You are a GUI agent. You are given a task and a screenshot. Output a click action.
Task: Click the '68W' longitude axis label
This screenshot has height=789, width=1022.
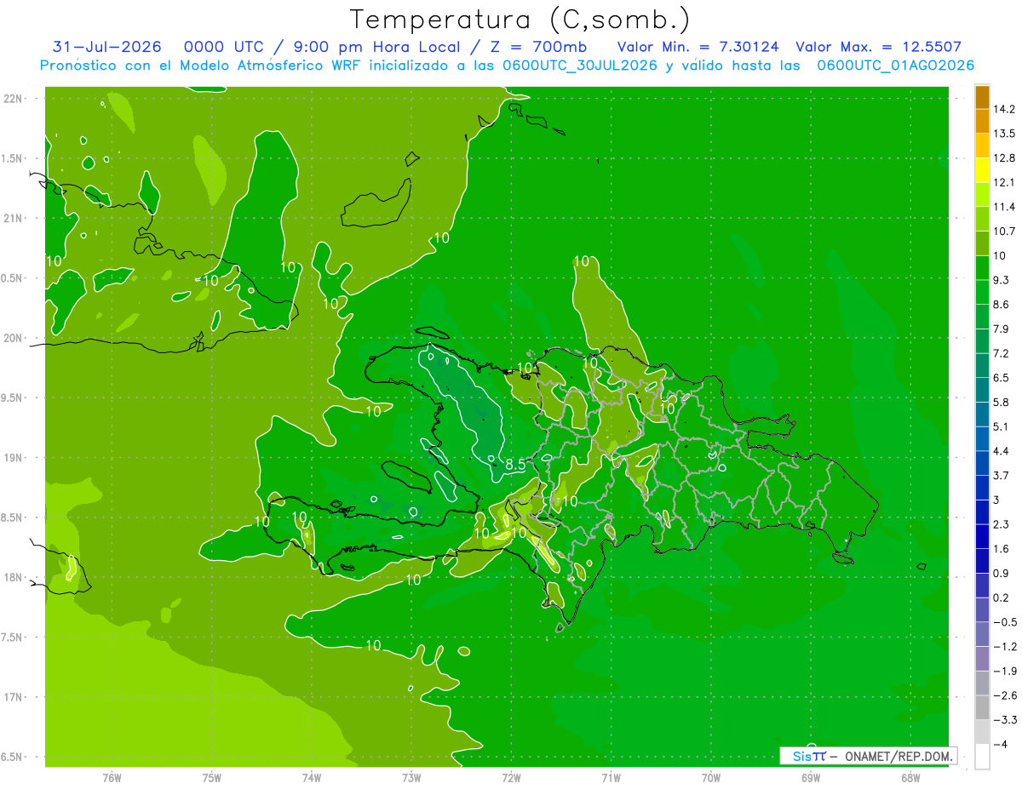(910, 778)
